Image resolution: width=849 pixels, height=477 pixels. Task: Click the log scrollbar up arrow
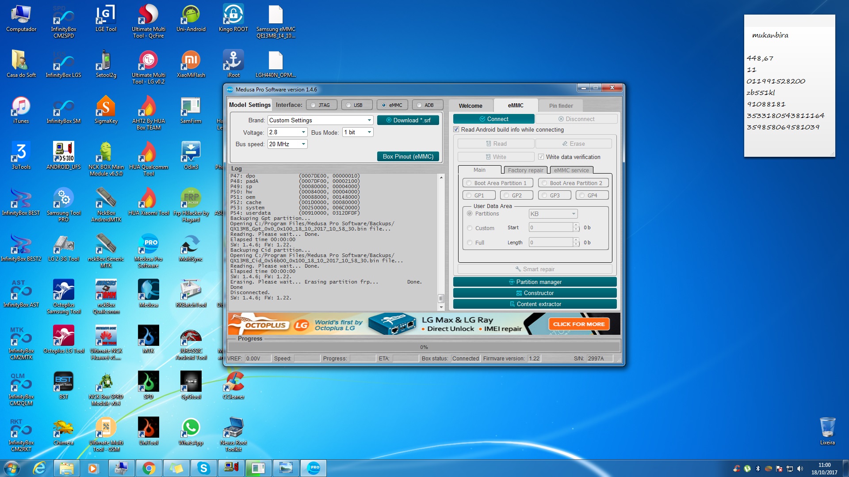[x=441, y=177]
